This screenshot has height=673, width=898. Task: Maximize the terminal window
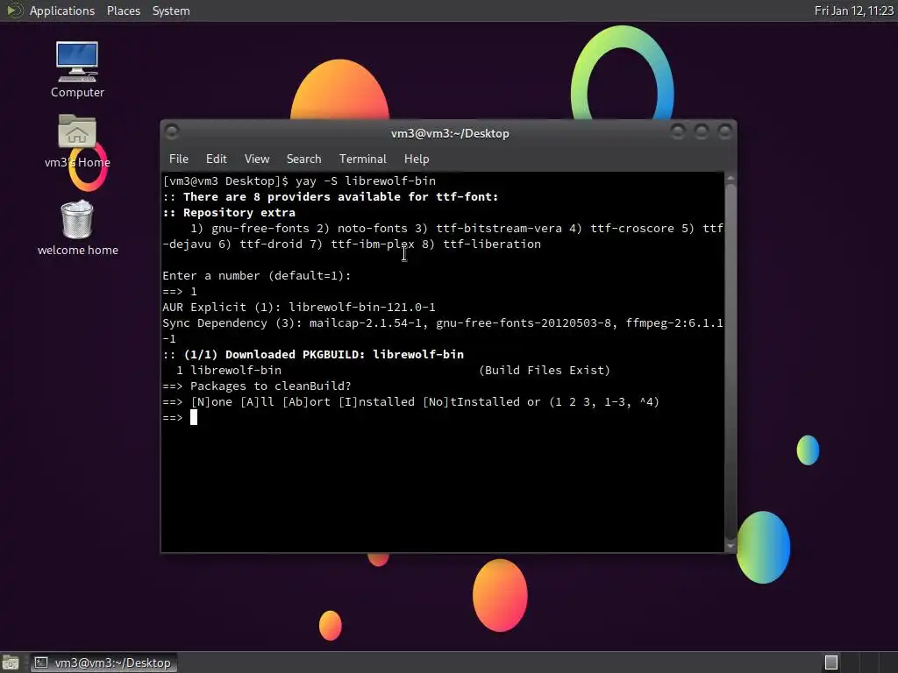point(701,132)
